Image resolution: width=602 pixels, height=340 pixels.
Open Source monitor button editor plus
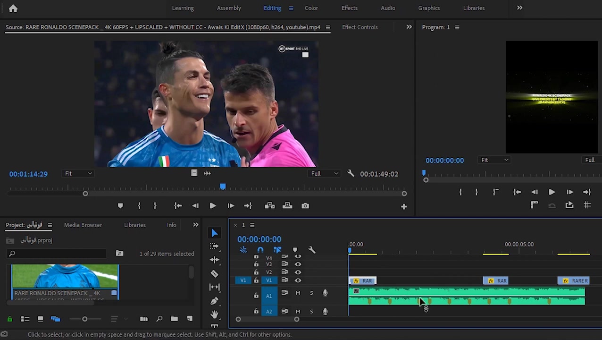pyautogui.click(x=404, y=206)
